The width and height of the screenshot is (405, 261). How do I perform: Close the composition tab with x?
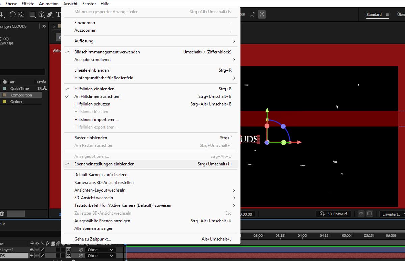(54, 26)
